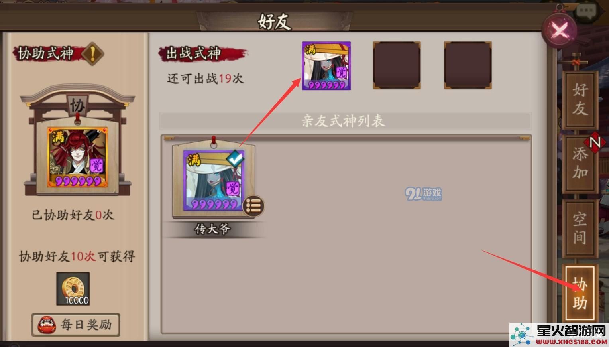This screenshot has width=609, height=347.
Task: Click the 传大爷 friend name label
Action: [212, 229]
